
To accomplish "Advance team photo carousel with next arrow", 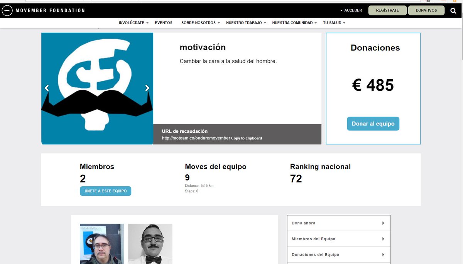I will coord(147,88).
